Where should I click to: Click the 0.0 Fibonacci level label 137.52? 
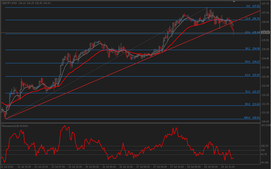[x=252, y=6]
